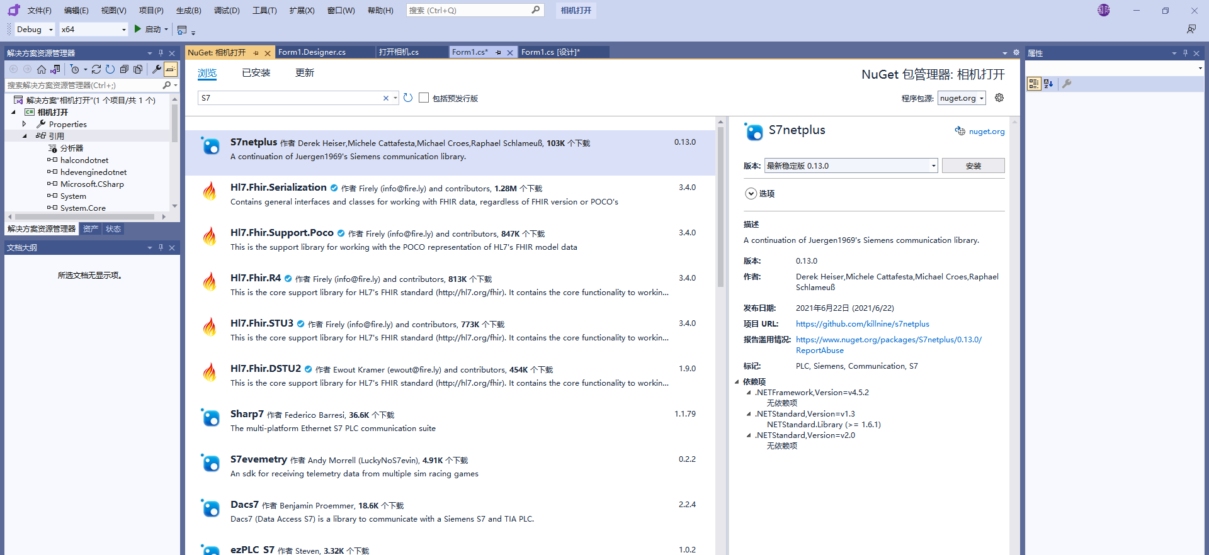The width and height of the screenshot is (1209, 555).
Task: Click the Home icon in Solution Explorer toolbar
Action: tap(42, 69)
